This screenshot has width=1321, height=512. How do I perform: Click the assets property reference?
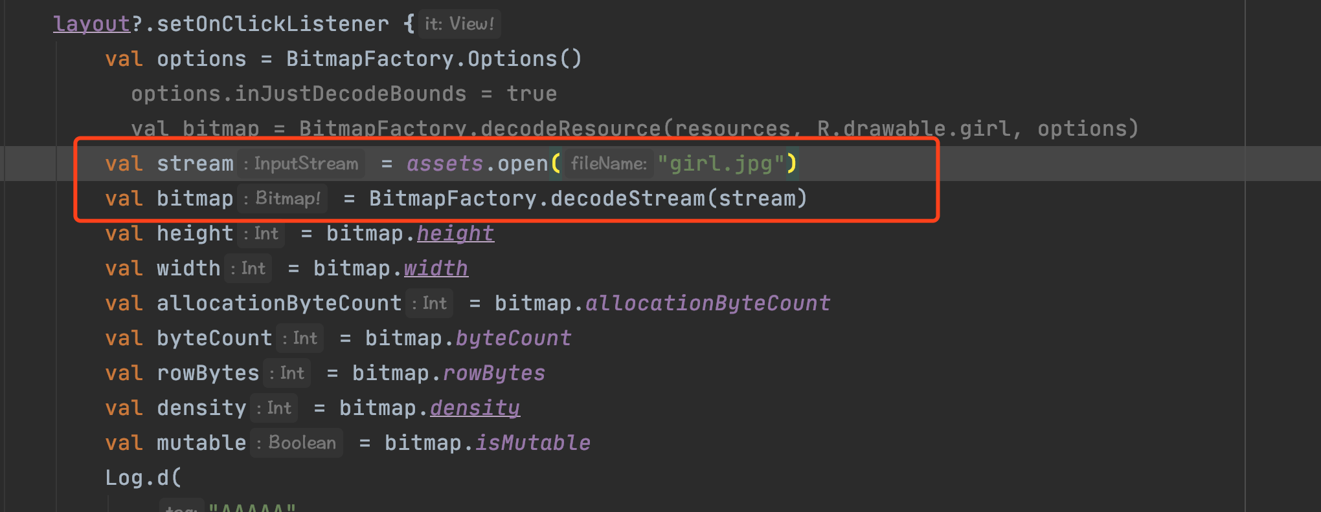tap(445, 164)
